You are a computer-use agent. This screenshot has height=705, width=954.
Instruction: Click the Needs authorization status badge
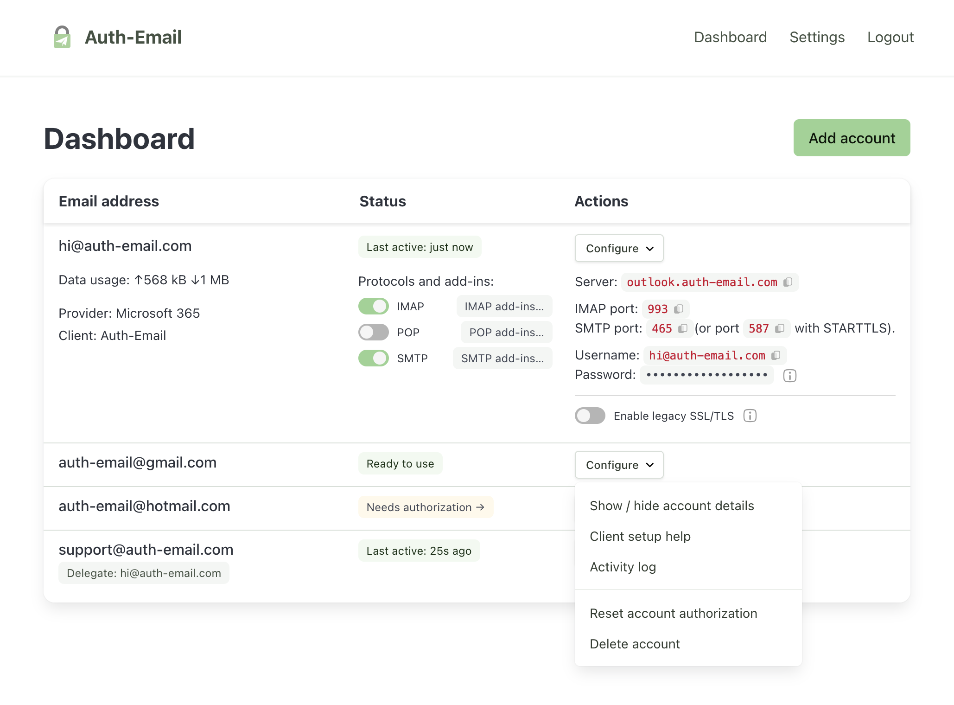[426, 507]
